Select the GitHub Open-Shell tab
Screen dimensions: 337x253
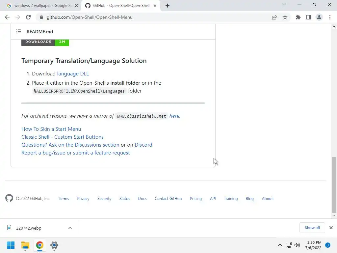[x=120, y=6]
